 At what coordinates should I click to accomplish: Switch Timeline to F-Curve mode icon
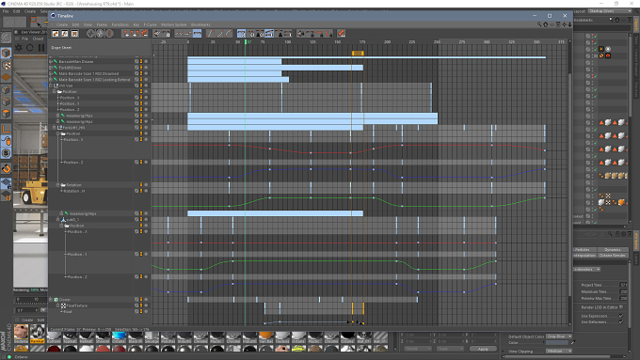pos(65,34)
